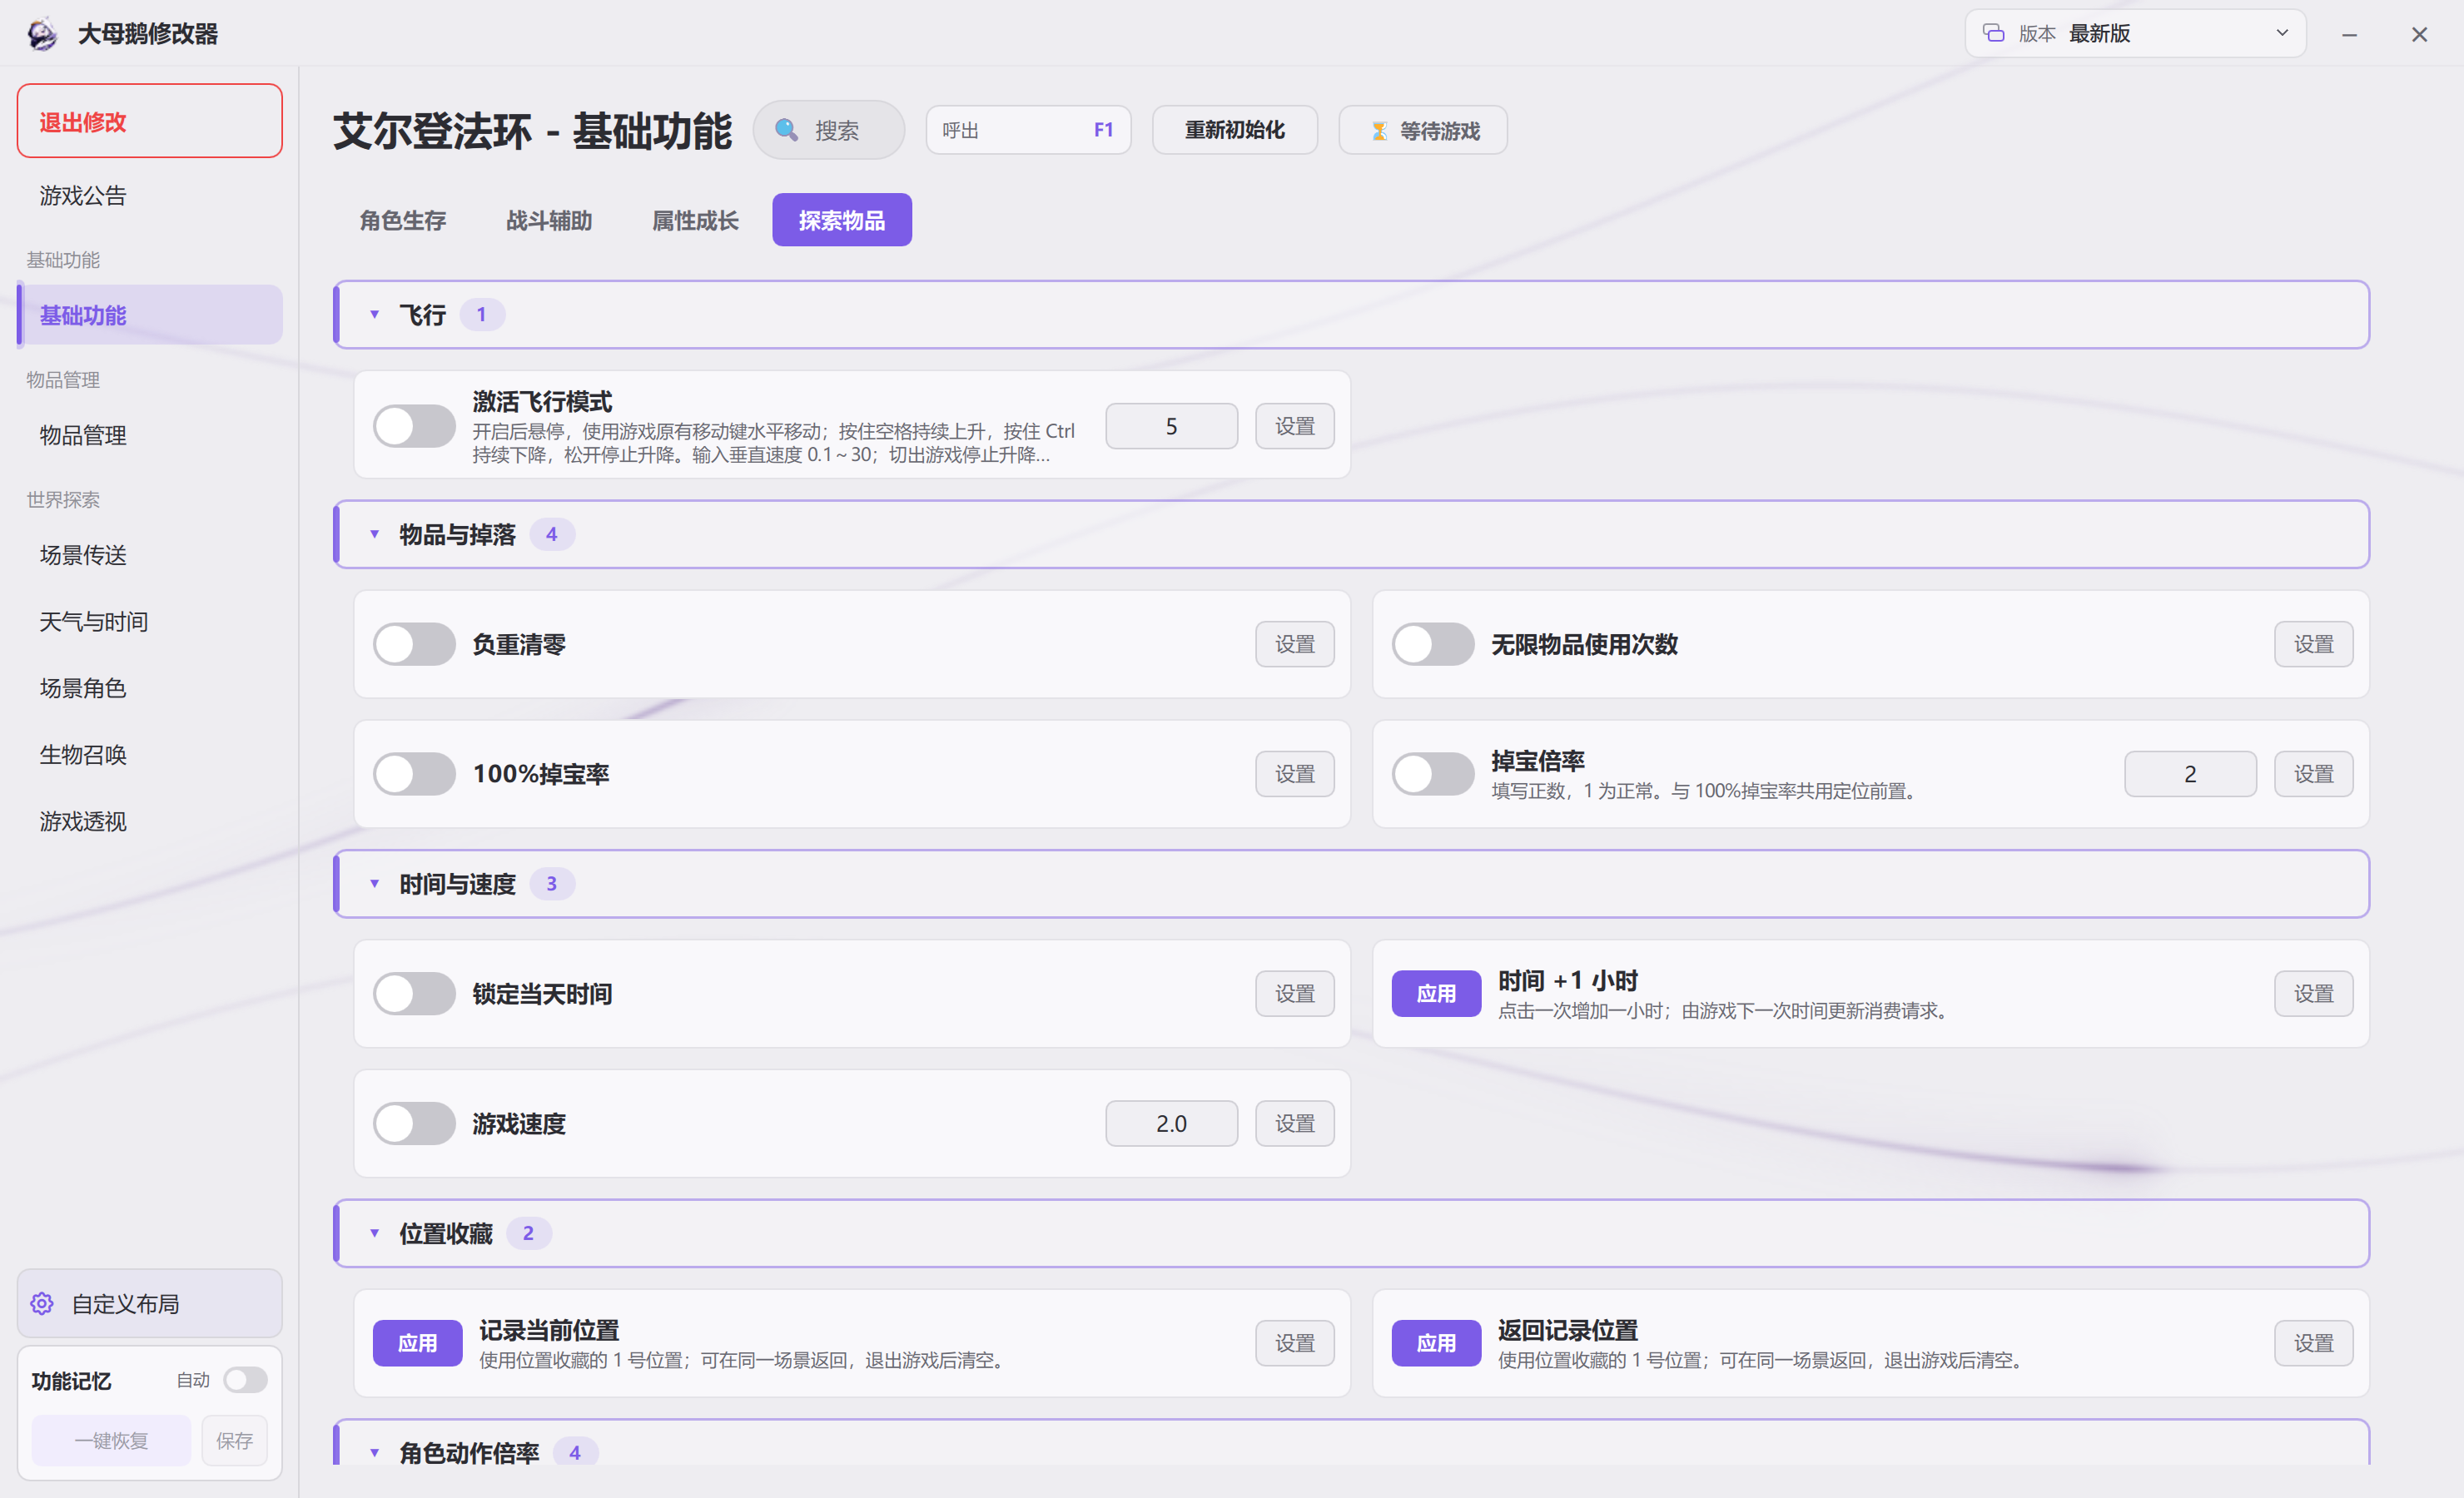Switch to 属性成长 tab
This screenshot has width=2464, height=1498.
click(695, 220)
